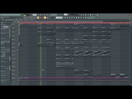The image size is (132, 99).
Task: Click the first icon right of tempo
Action: (x=38, y=15)
